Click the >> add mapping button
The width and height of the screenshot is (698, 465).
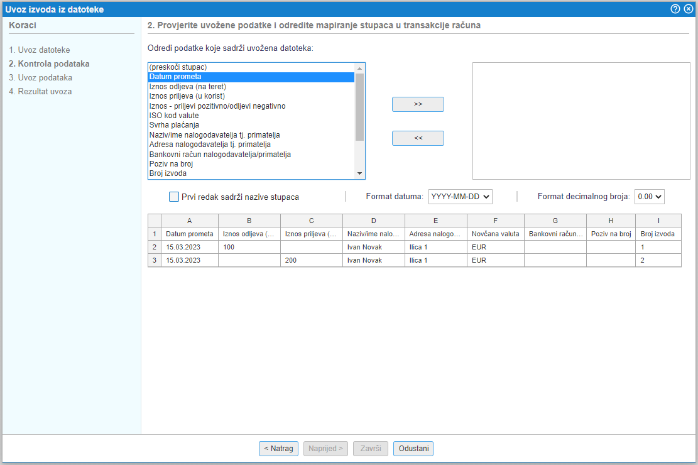click(x=418, y=104)
